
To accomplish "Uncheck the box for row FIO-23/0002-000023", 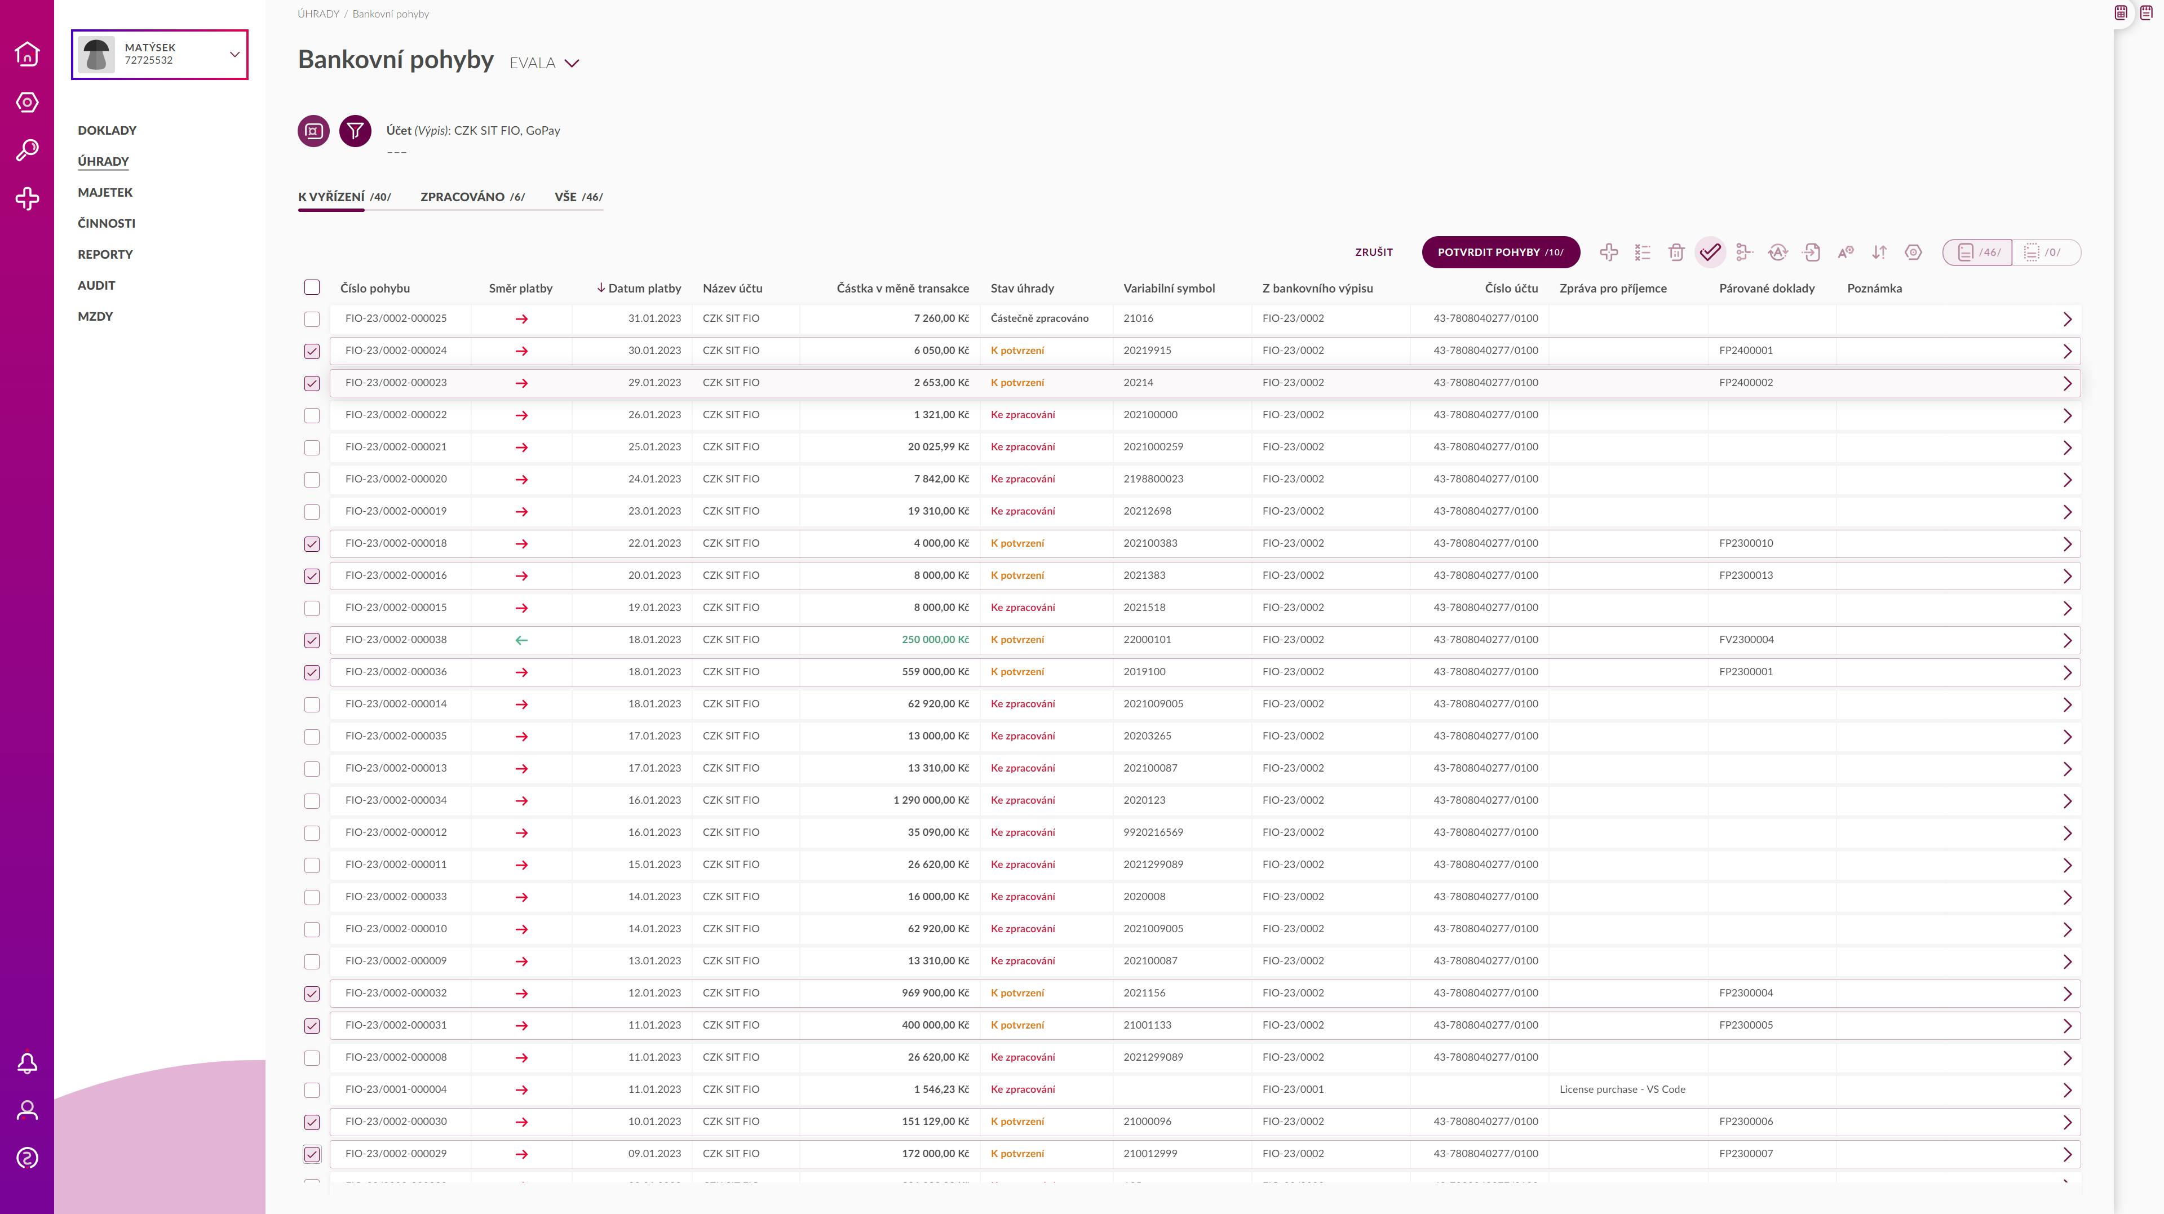I will pyautogui.click(x=312, y=383).
